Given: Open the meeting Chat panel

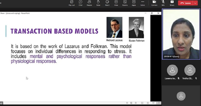Looking at the screenshot, I should click(80, 3).
